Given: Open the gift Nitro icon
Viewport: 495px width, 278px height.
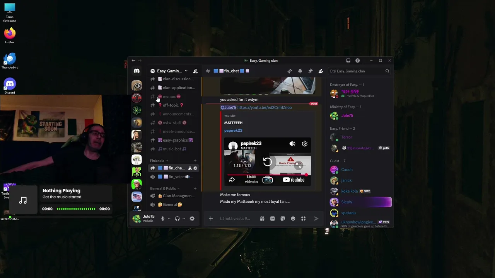Looking at the screenshot, I should point(262,219).
